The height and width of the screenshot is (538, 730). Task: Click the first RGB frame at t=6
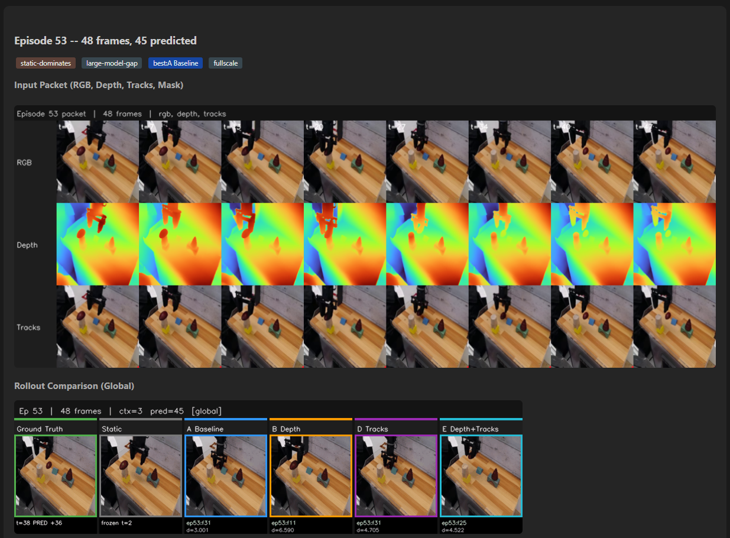(97, 161)
